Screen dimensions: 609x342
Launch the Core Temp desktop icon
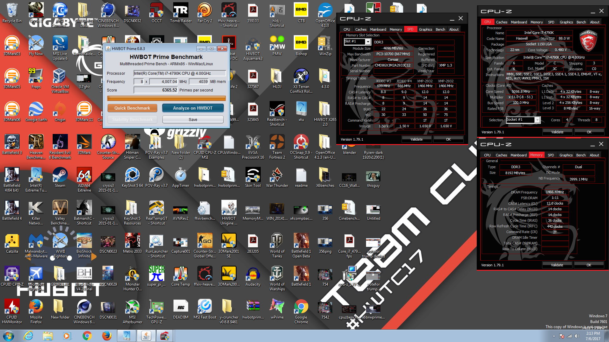point(180,276)
